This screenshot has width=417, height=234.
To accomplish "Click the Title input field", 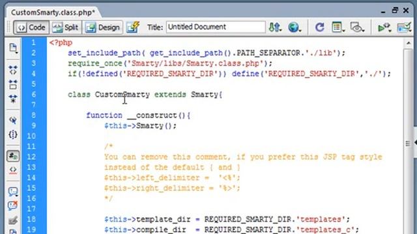I will coord(216,27).
